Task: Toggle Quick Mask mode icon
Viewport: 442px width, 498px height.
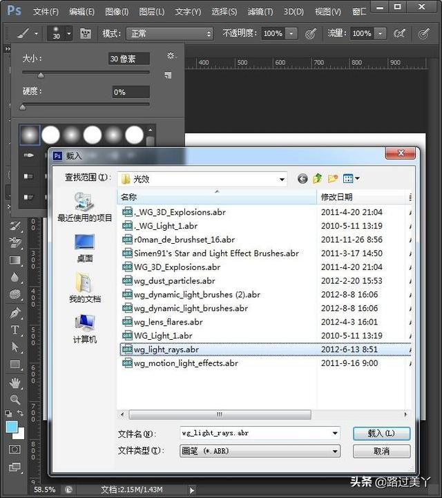Action: click(15, 449)
